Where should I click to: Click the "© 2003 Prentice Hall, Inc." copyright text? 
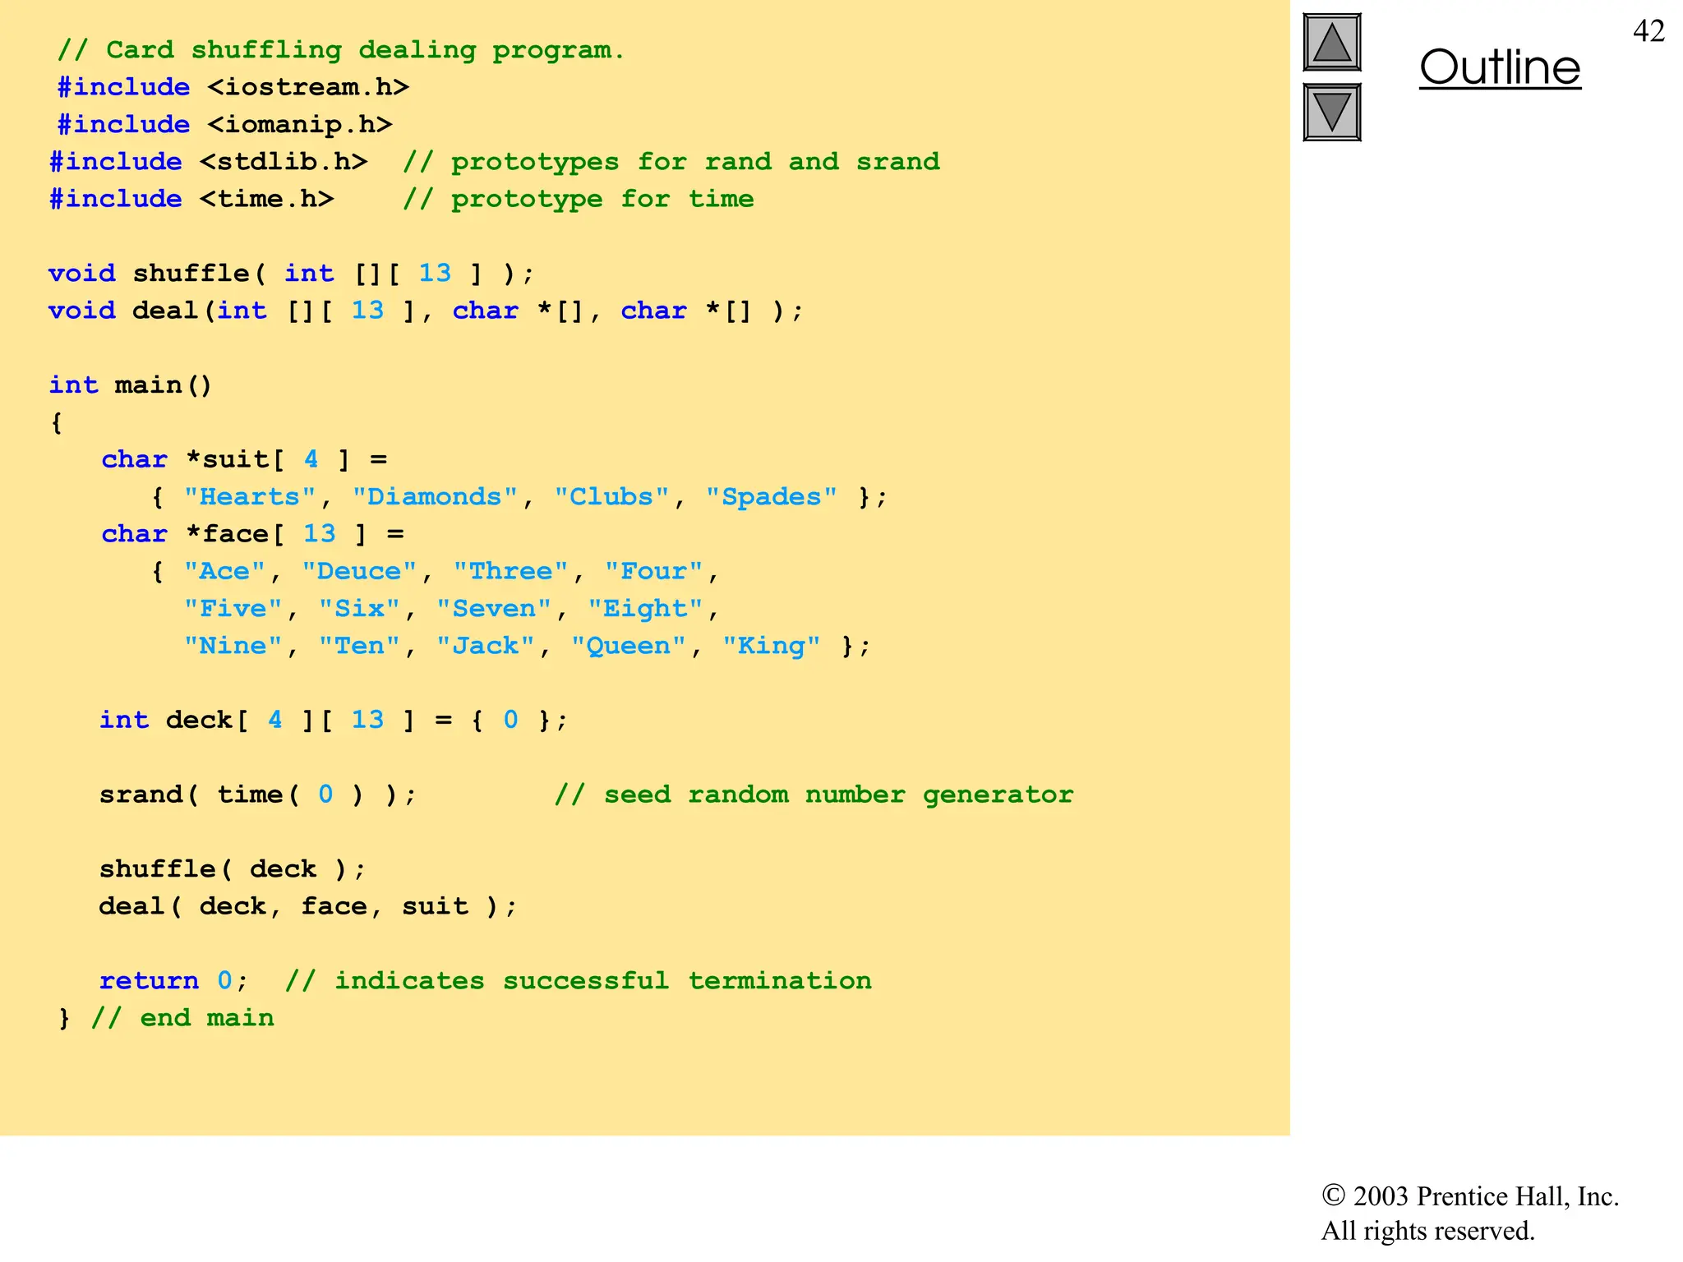1470,1196
